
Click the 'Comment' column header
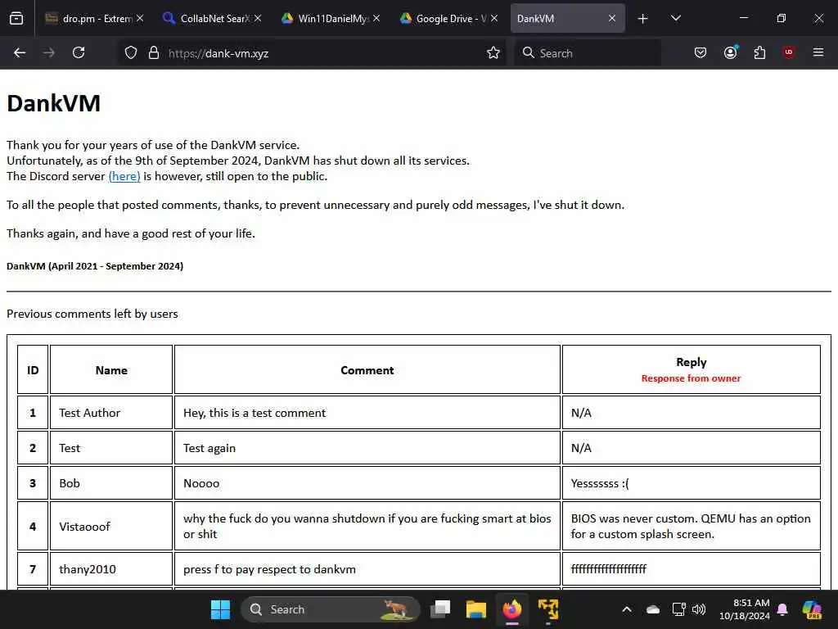coord(367,370)
